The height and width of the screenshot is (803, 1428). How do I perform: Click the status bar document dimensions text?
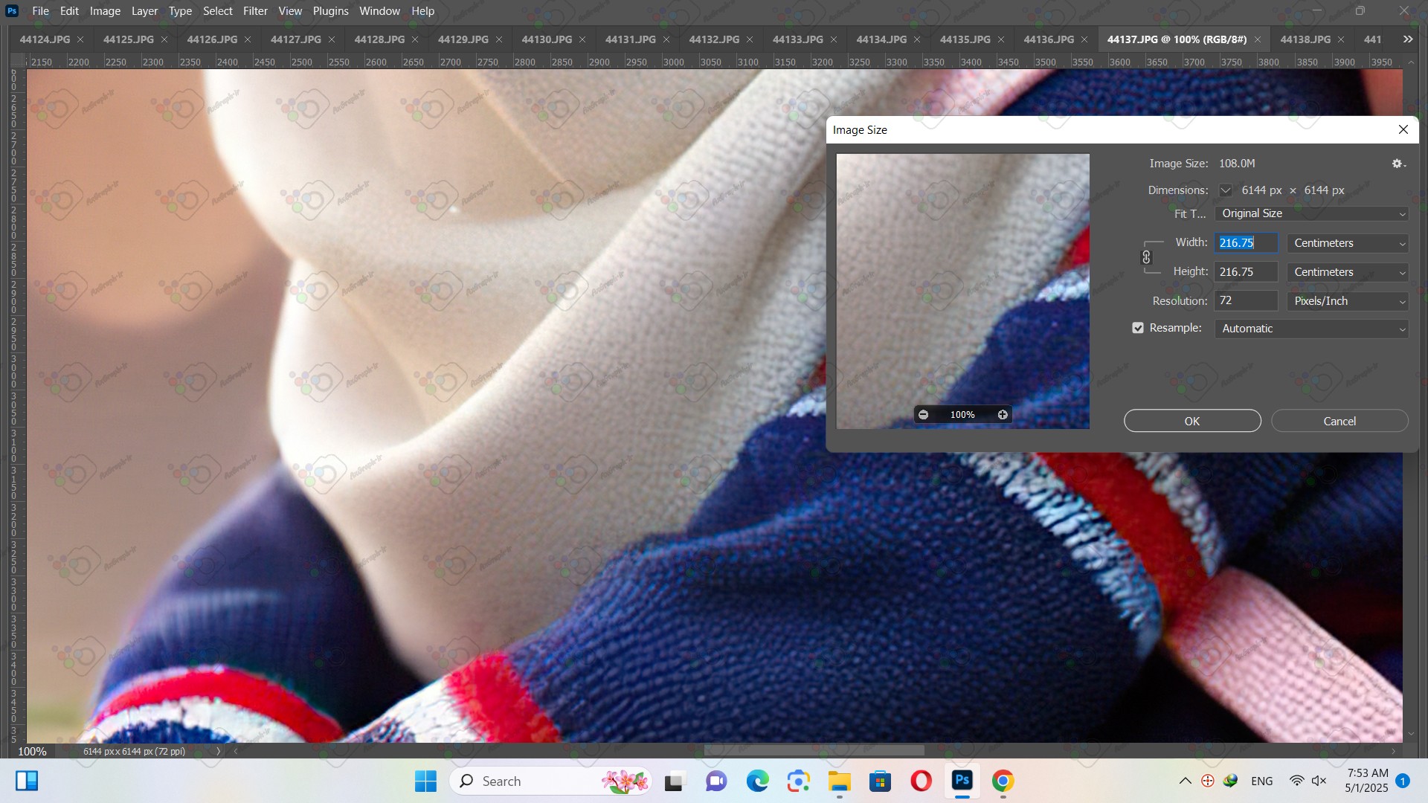coord(134,751)
